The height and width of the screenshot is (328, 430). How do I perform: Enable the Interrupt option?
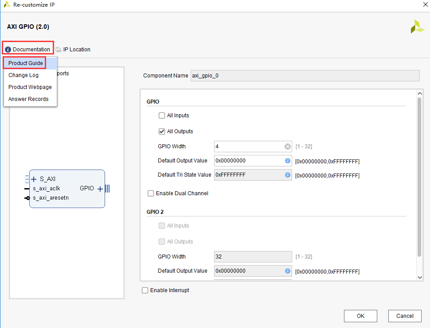[x=145, y=290]
